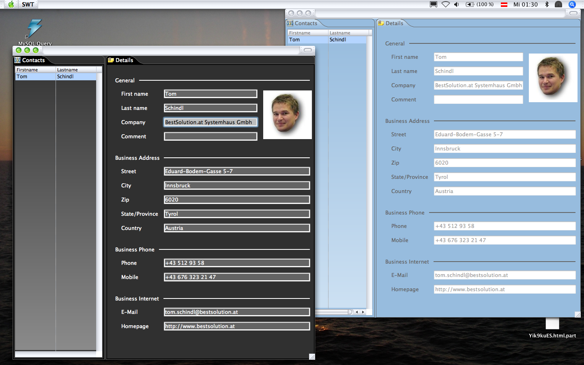584x365 pixels.
Task: Focus the Zip field in blue window
Action: pyautogui.click(x=505, y=163)
